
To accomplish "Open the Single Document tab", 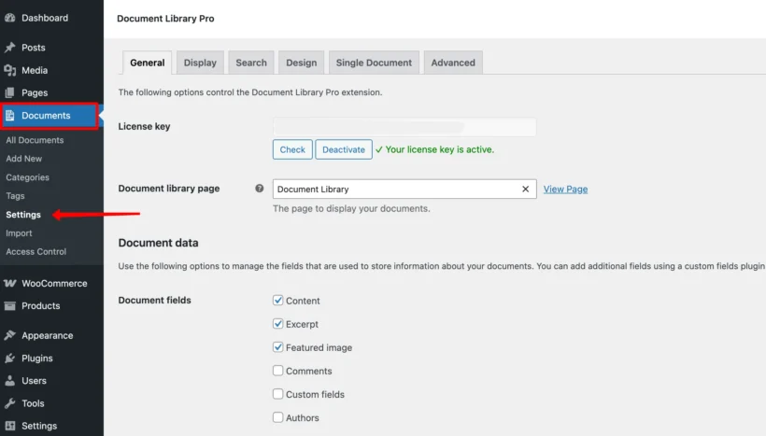I will (374, 63).
